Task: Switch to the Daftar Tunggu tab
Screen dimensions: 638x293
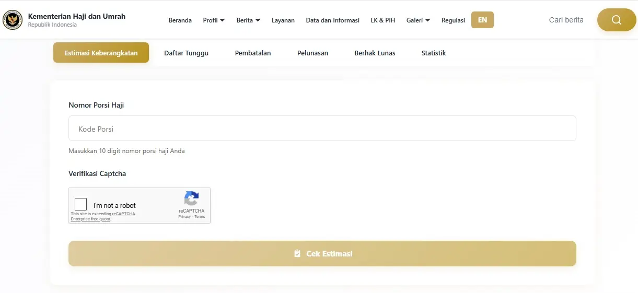Action: point(186,53)
